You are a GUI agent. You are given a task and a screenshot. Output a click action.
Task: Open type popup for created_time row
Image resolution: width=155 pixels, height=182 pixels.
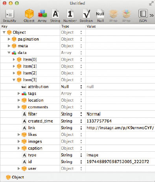81,121
